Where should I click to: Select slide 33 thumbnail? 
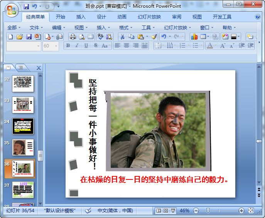[23, 105]
